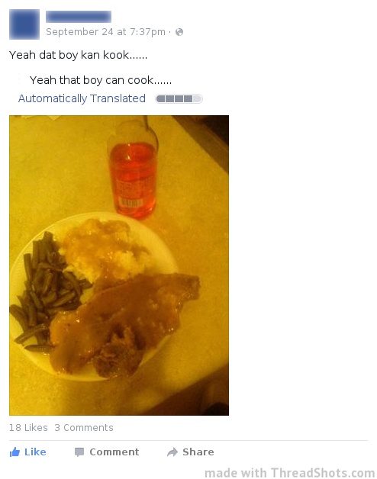Click the speech bubble Comment icon
The width and height of the screenshot is (377, 479).
click(x=79, y=452)
